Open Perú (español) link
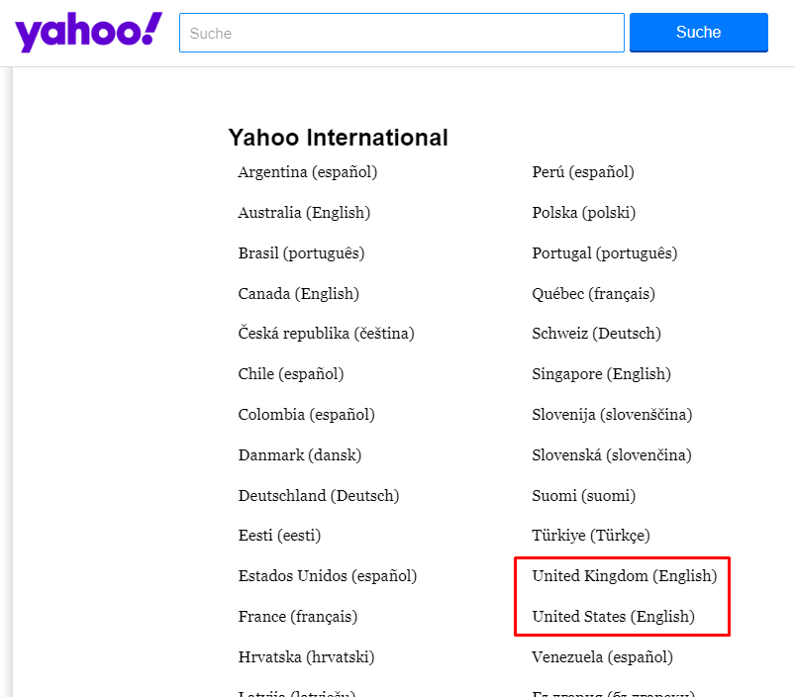This screenshot has height=697, width=795. pyautogui.click(x=583, y=172)
